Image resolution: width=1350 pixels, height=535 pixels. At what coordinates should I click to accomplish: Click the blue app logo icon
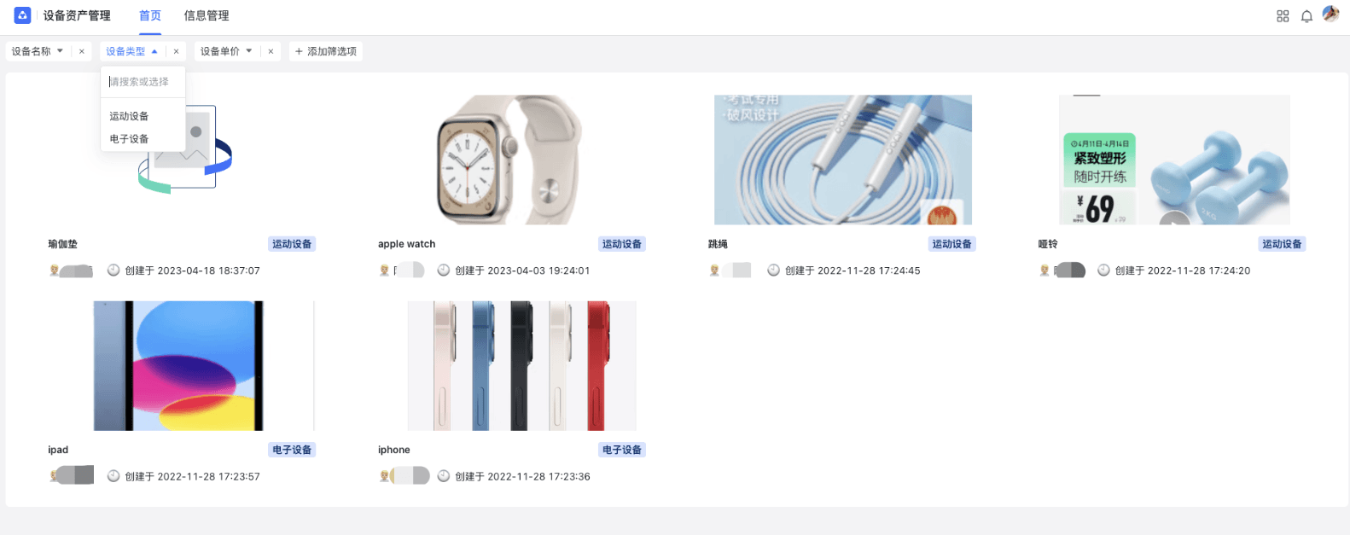click(23, 15)
